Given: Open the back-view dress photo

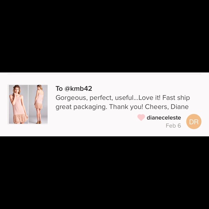Looking at the screenshot, I should (38, 104).
